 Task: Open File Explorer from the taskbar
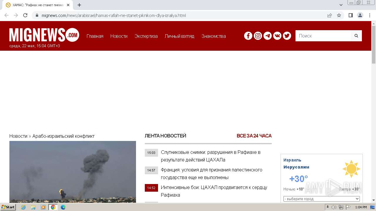coord(33,207)
